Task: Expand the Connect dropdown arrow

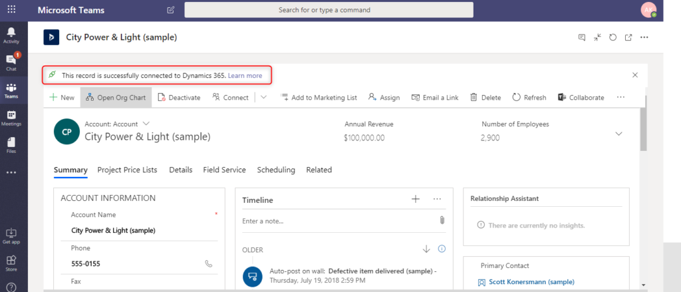Action: (x=263, y=97)
